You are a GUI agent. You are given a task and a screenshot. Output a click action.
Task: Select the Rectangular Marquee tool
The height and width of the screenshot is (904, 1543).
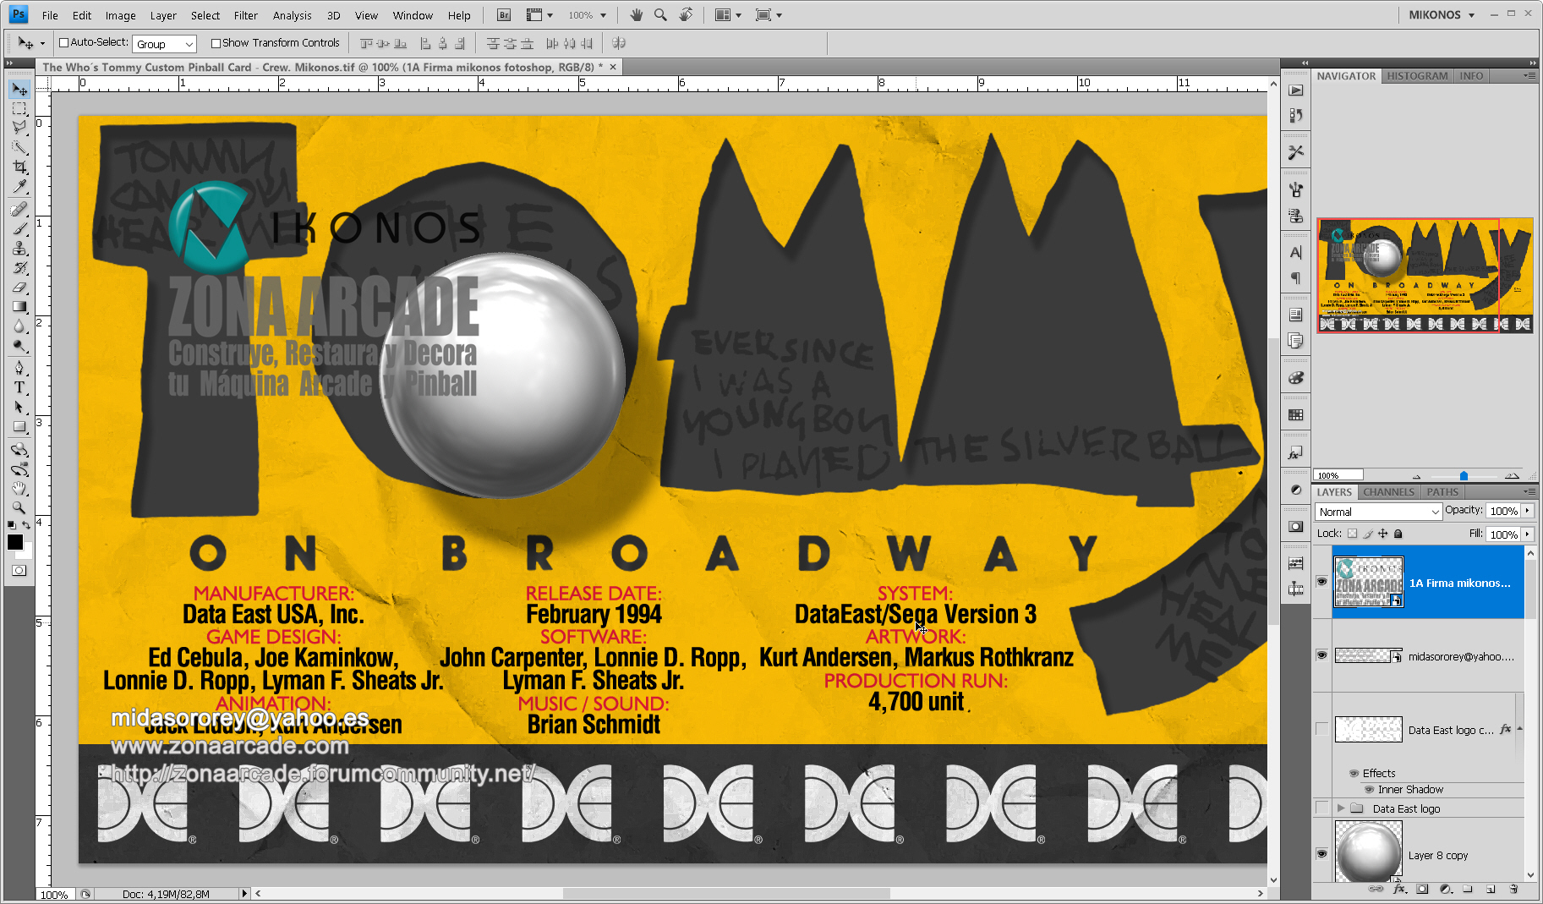[x=19, y=109]
